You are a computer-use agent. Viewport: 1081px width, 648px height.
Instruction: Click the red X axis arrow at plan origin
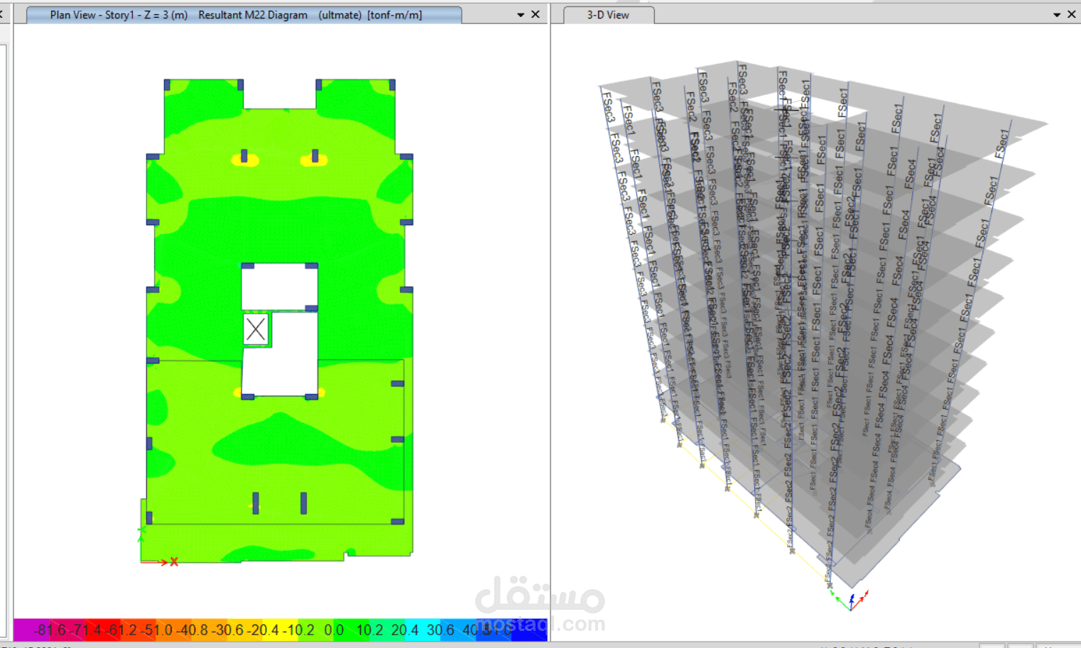(x=159, y=562)
